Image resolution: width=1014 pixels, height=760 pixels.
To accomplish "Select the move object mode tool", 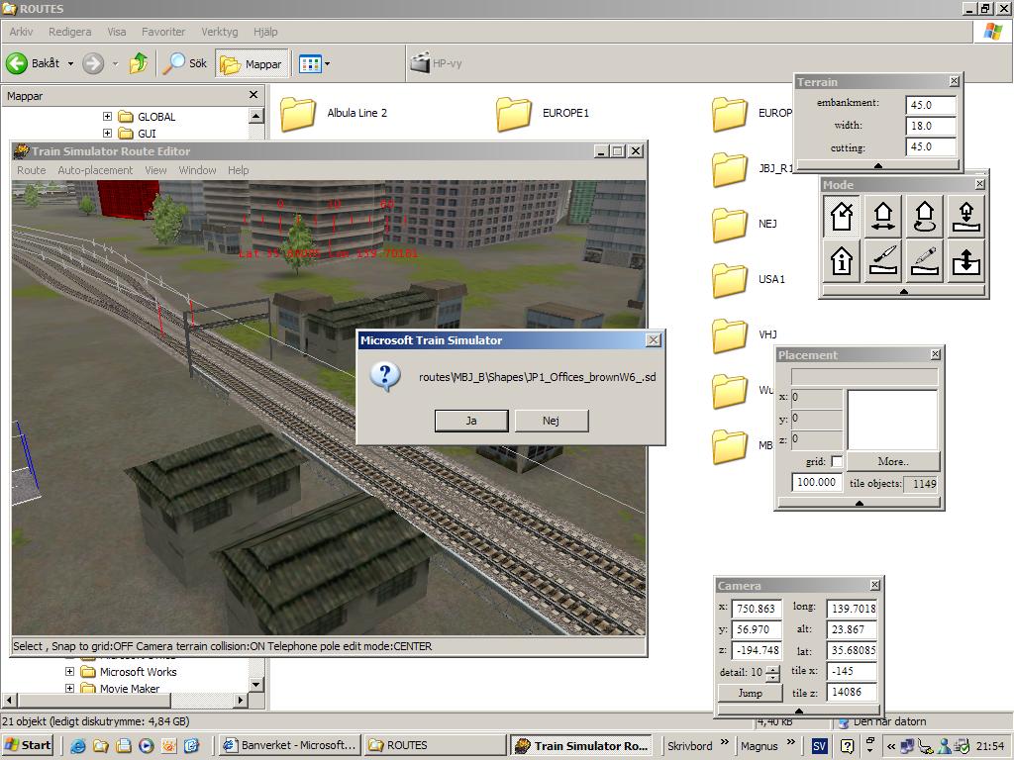I will coord(882,216).
